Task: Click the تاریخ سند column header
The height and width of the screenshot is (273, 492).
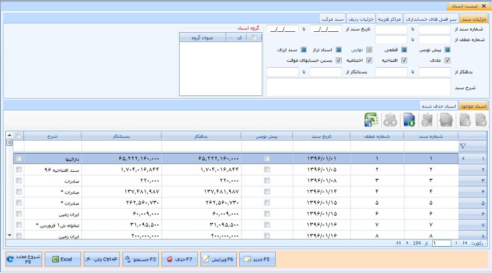Action: [x=321, y=136]
